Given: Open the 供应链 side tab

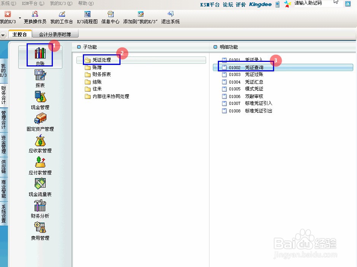Looking at the screenshot, I should (x=4, y=167).
